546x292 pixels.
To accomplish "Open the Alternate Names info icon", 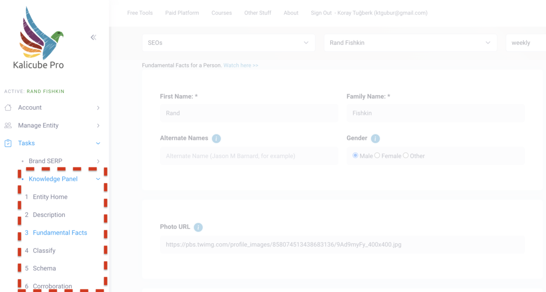I will 217,138.
